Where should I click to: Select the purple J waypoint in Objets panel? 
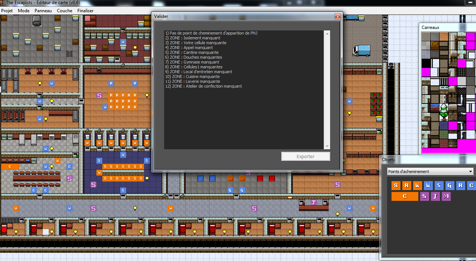(x=435, y=196)
